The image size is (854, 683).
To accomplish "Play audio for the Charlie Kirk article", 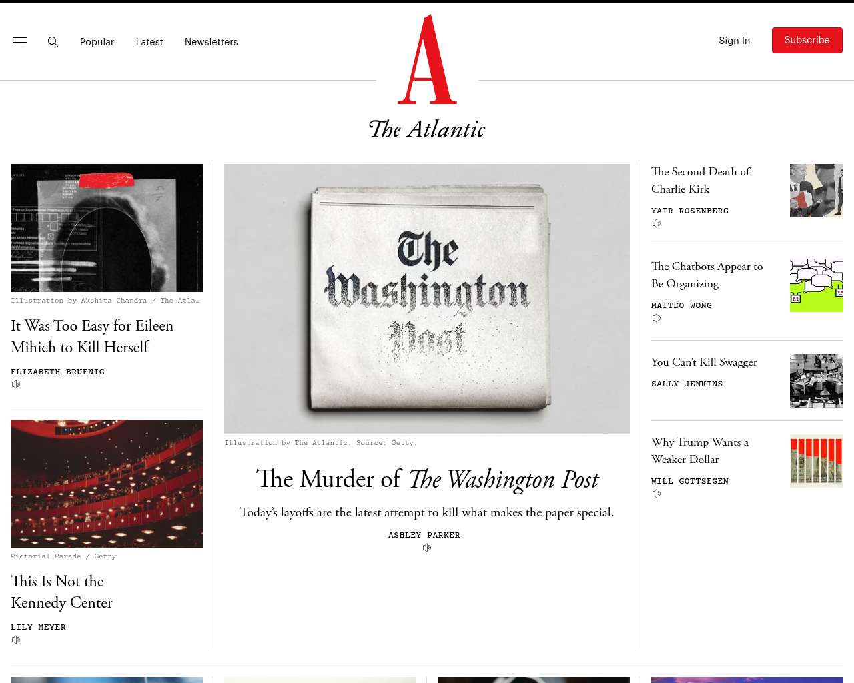I will 657,223.
